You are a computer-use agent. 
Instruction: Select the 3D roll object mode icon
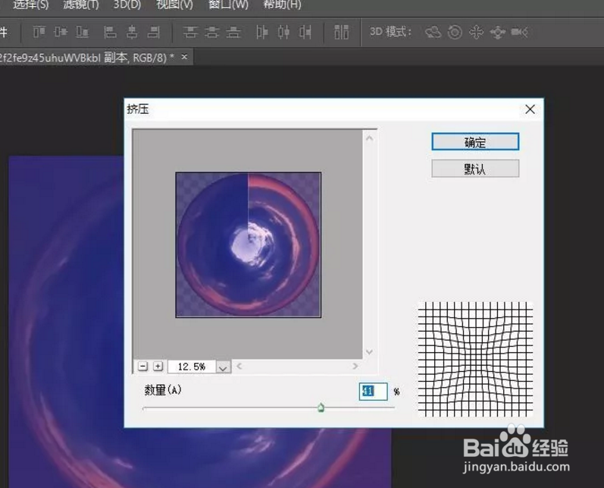click(455, 32)
